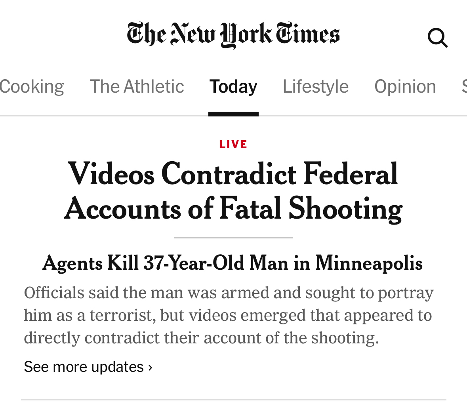This screenshot has width=467, height=402.
Task: Click the See more updates link
Action: click(84, 367)
